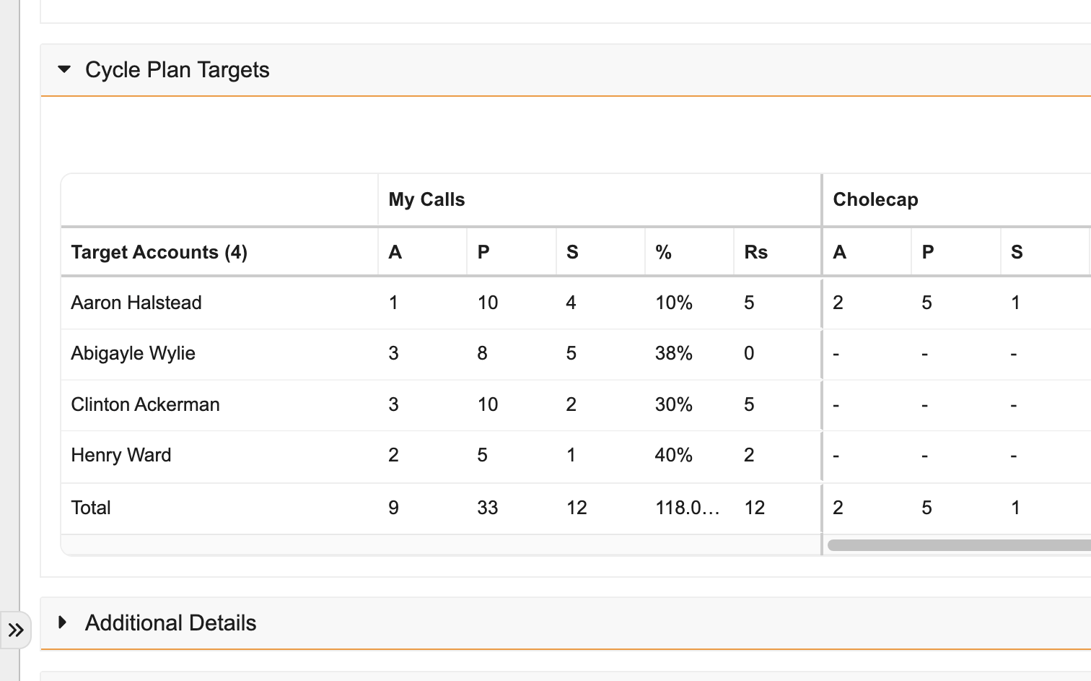
Task: Select Clinton Ackerman account row
Action: click(x=145, y=404)
